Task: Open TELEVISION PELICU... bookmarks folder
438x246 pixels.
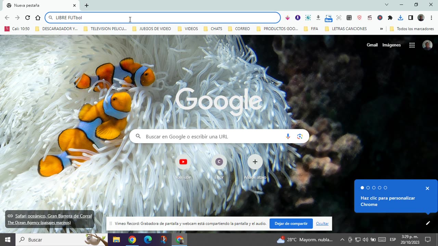Action: coord(105,29)
